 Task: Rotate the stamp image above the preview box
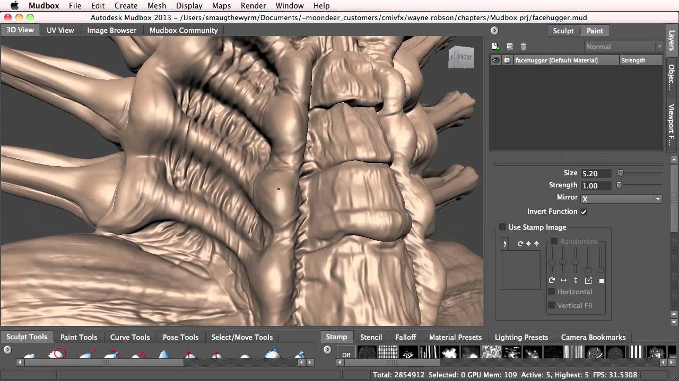[520, 244]
